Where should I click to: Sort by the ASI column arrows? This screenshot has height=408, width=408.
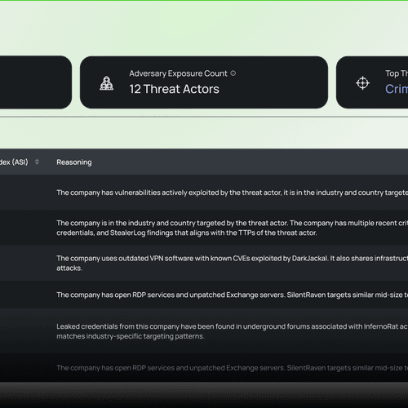pos(37,162)
